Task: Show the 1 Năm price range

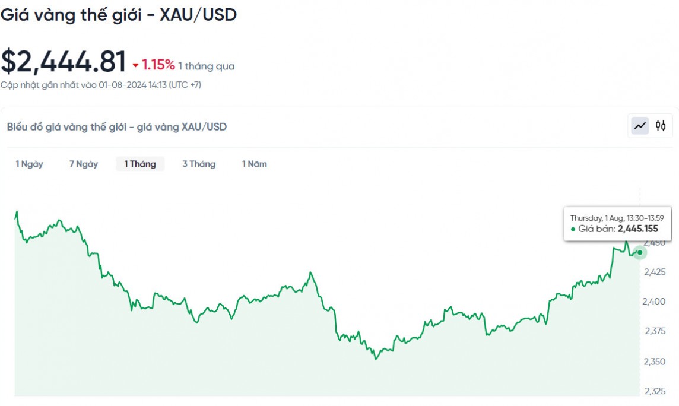Action: tap(254, 164)
